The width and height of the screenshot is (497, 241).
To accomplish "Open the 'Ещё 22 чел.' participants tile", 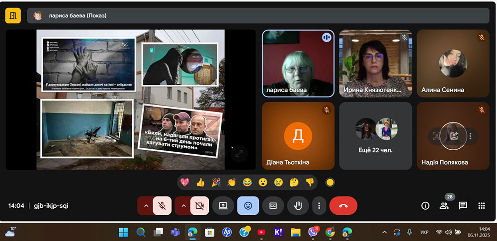I will [376, 136].
